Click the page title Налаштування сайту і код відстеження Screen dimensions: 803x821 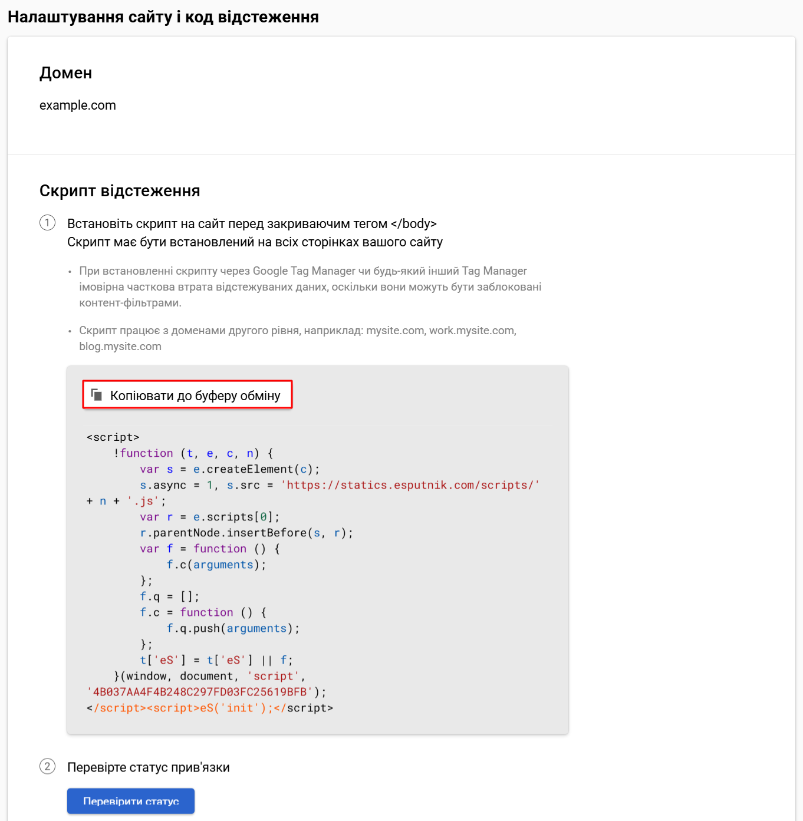163,17
